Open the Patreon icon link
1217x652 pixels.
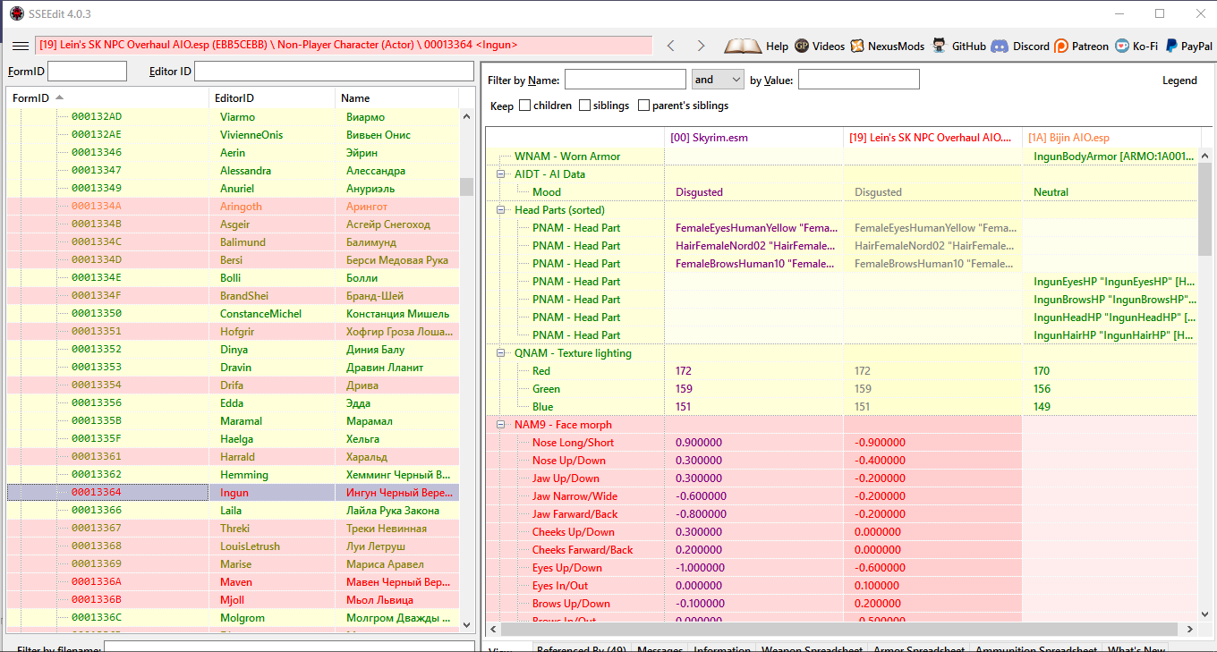pyautogui.click(x=1061, y=46)
